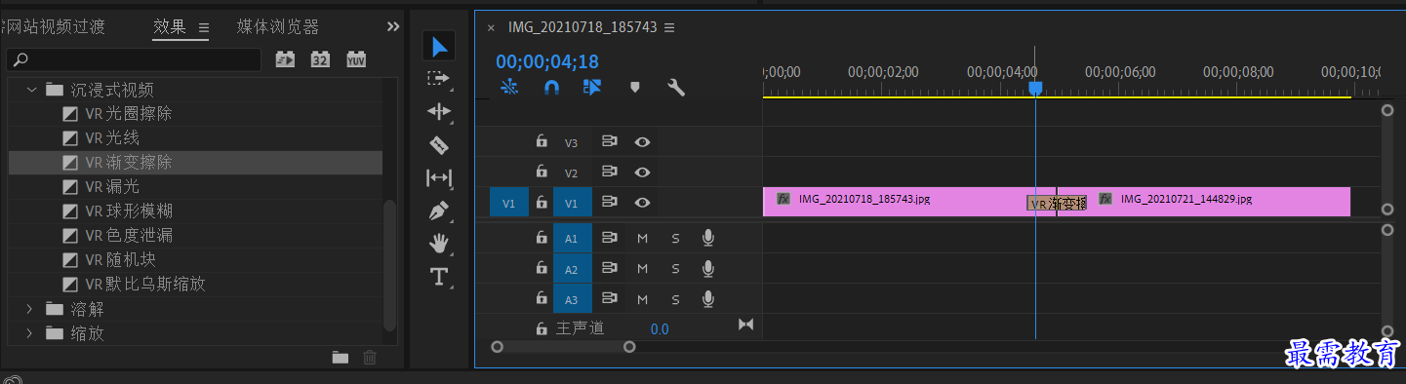Toggle lock on V2 track
The width and height of the screenshot is (1406, 384).
click(x=542, y=172)
